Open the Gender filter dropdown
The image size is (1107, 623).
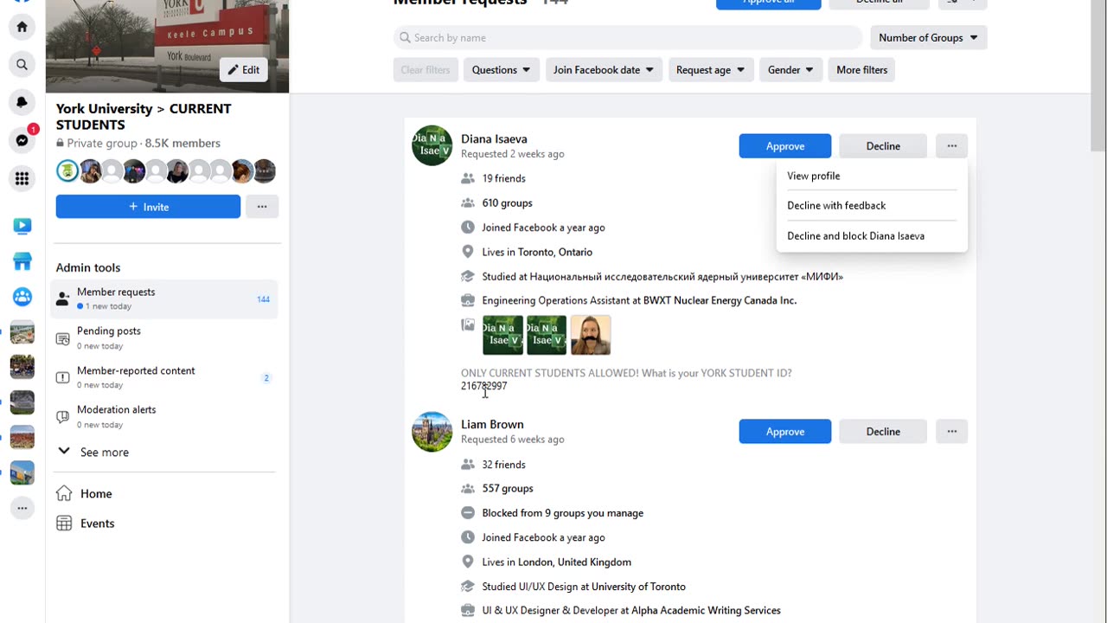pyautogui.click(x=791, y=70)
